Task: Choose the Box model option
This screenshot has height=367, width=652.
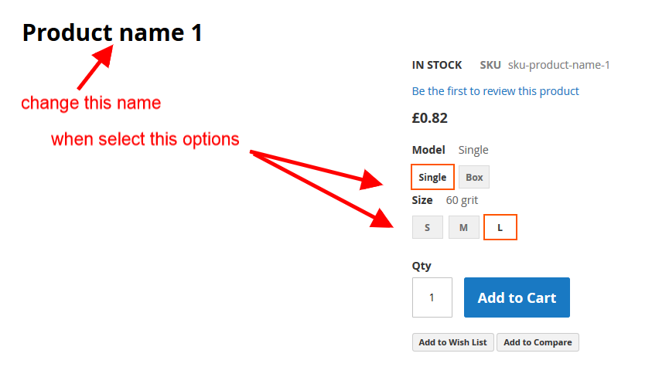Action: (x=474, y=177)
